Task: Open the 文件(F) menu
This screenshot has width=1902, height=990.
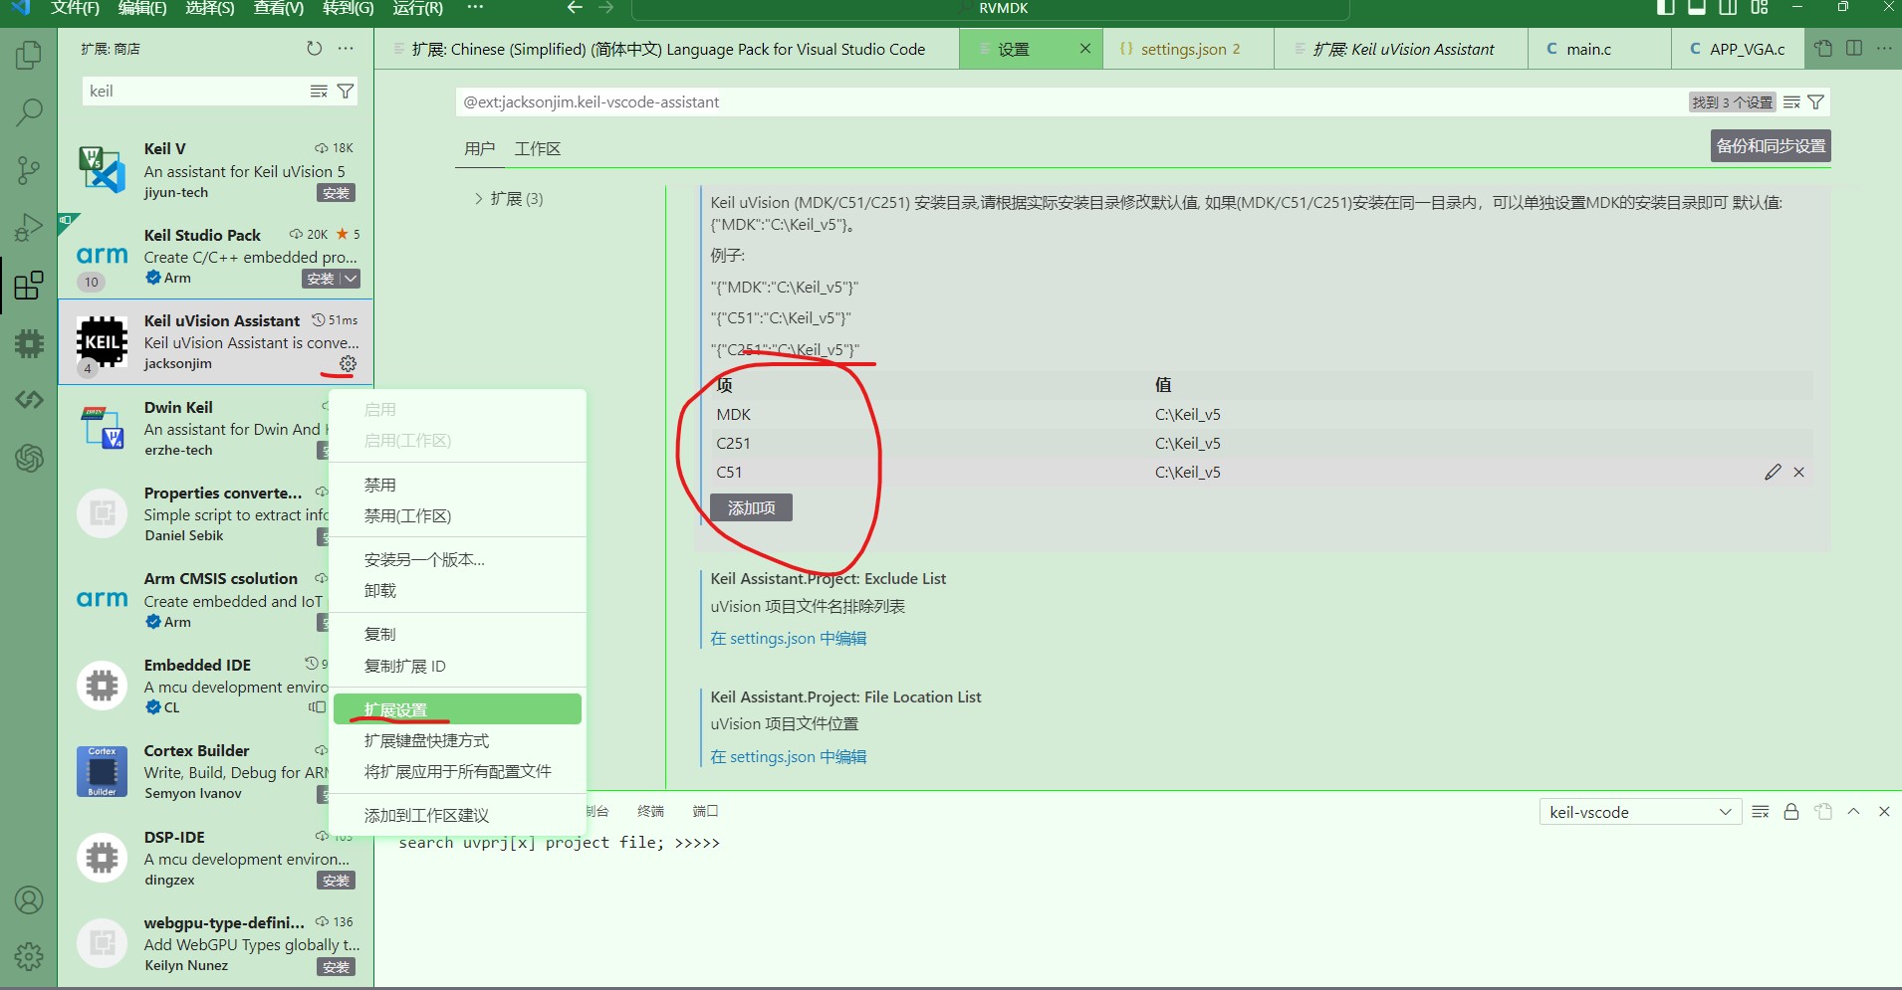Action: tap(76, 8)
